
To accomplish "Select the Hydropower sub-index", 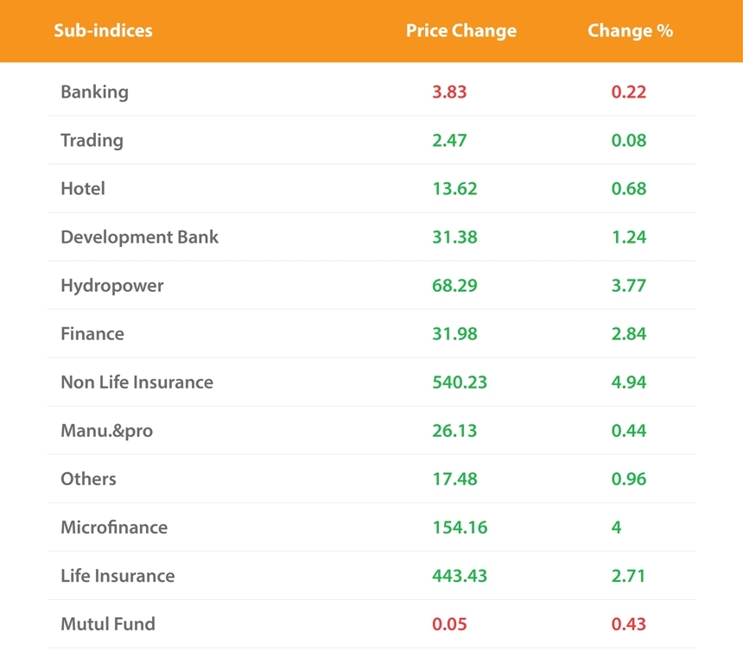I will pyautogui.click(x=111, y=286).
